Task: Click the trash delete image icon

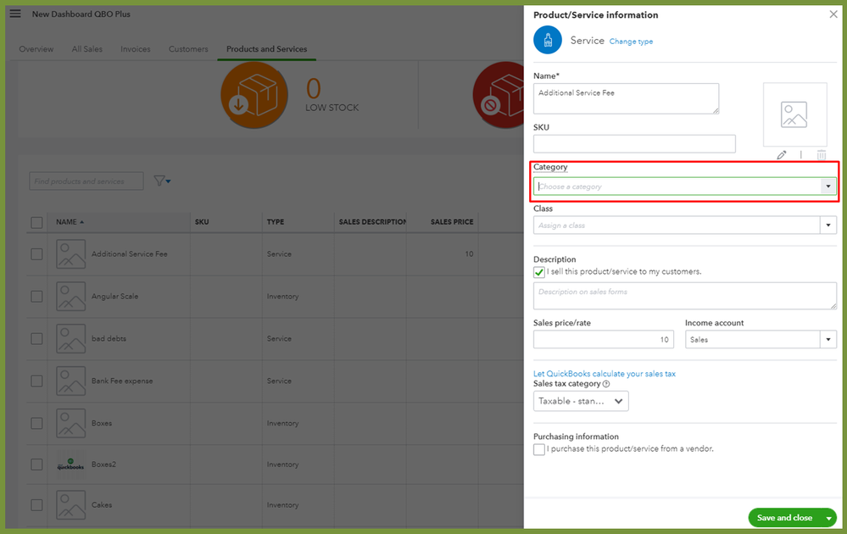Action: [x=821, y=155]
